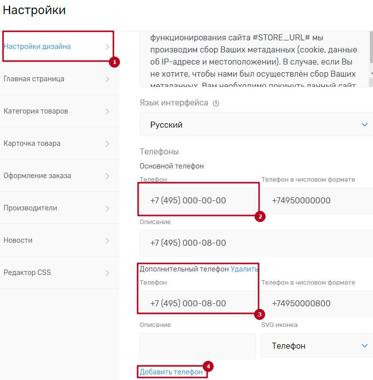
Task: Click chevron arrow next to Новости
Action: (x=107, y=241)
